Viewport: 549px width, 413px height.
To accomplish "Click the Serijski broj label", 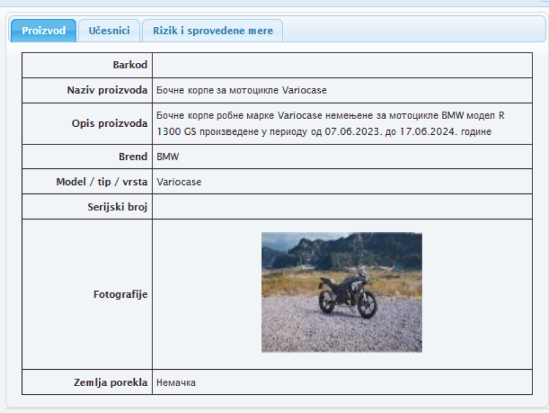I will (117, 207).
